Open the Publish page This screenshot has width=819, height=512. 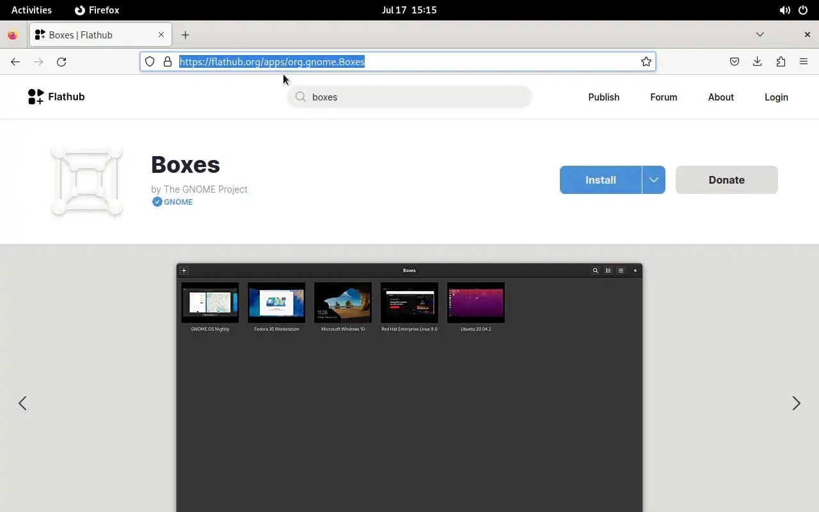tap(604, 97)
